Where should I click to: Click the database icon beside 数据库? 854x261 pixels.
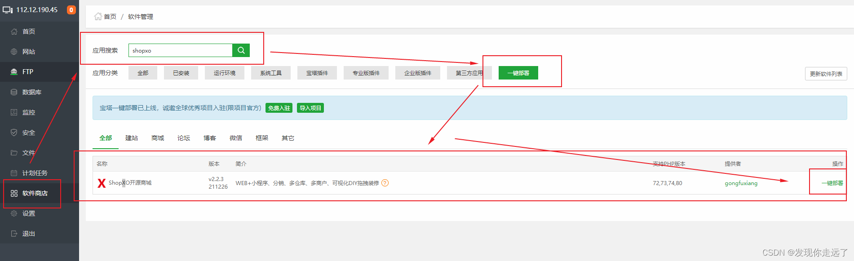click(x=14, y=92)
